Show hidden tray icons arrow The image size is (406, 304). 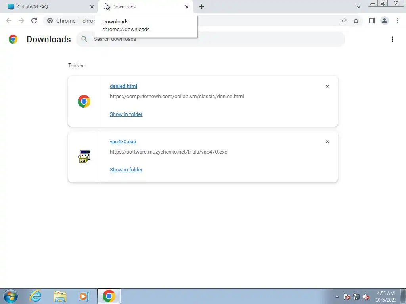(337, 296)
